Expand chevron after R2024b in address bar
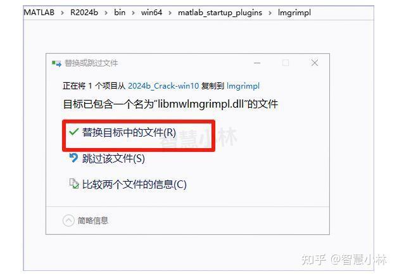The height and width of the screenshot is (276, 397). (106, 13)
